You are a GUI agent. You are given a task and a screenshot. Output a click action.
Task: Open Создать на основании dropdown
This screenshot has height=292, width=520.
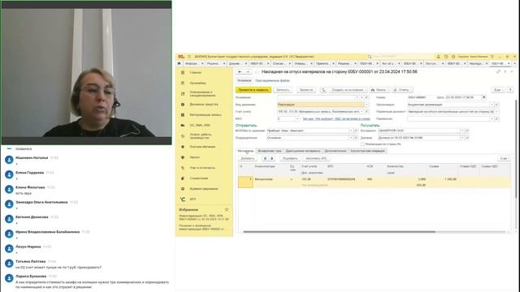349,90
